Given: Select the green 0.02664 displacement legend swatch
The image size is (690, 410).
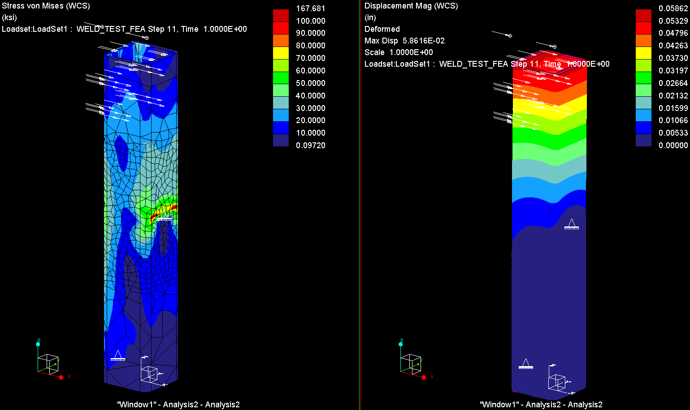Looking at the screenshot, I should click(x=643, y=77).
